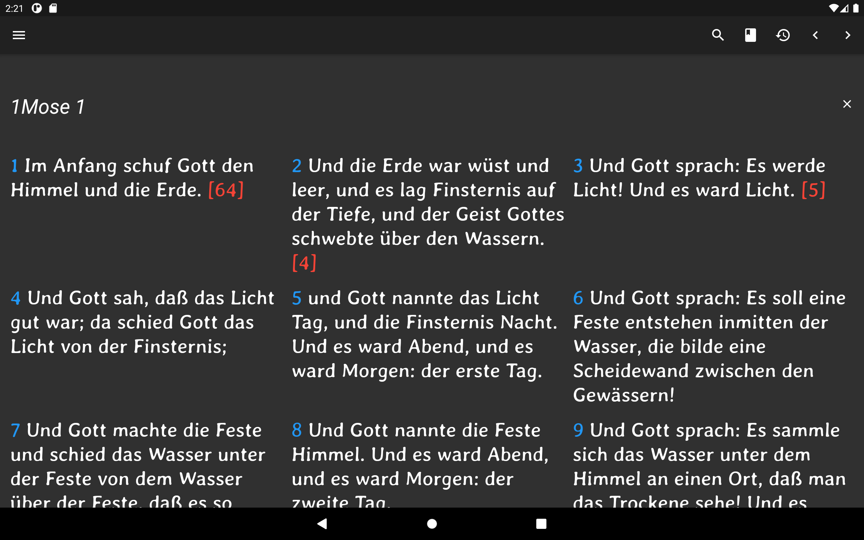This screenshot has height=540, width=864.
Task: Select verse number 1
Action: tap(14, 166)
